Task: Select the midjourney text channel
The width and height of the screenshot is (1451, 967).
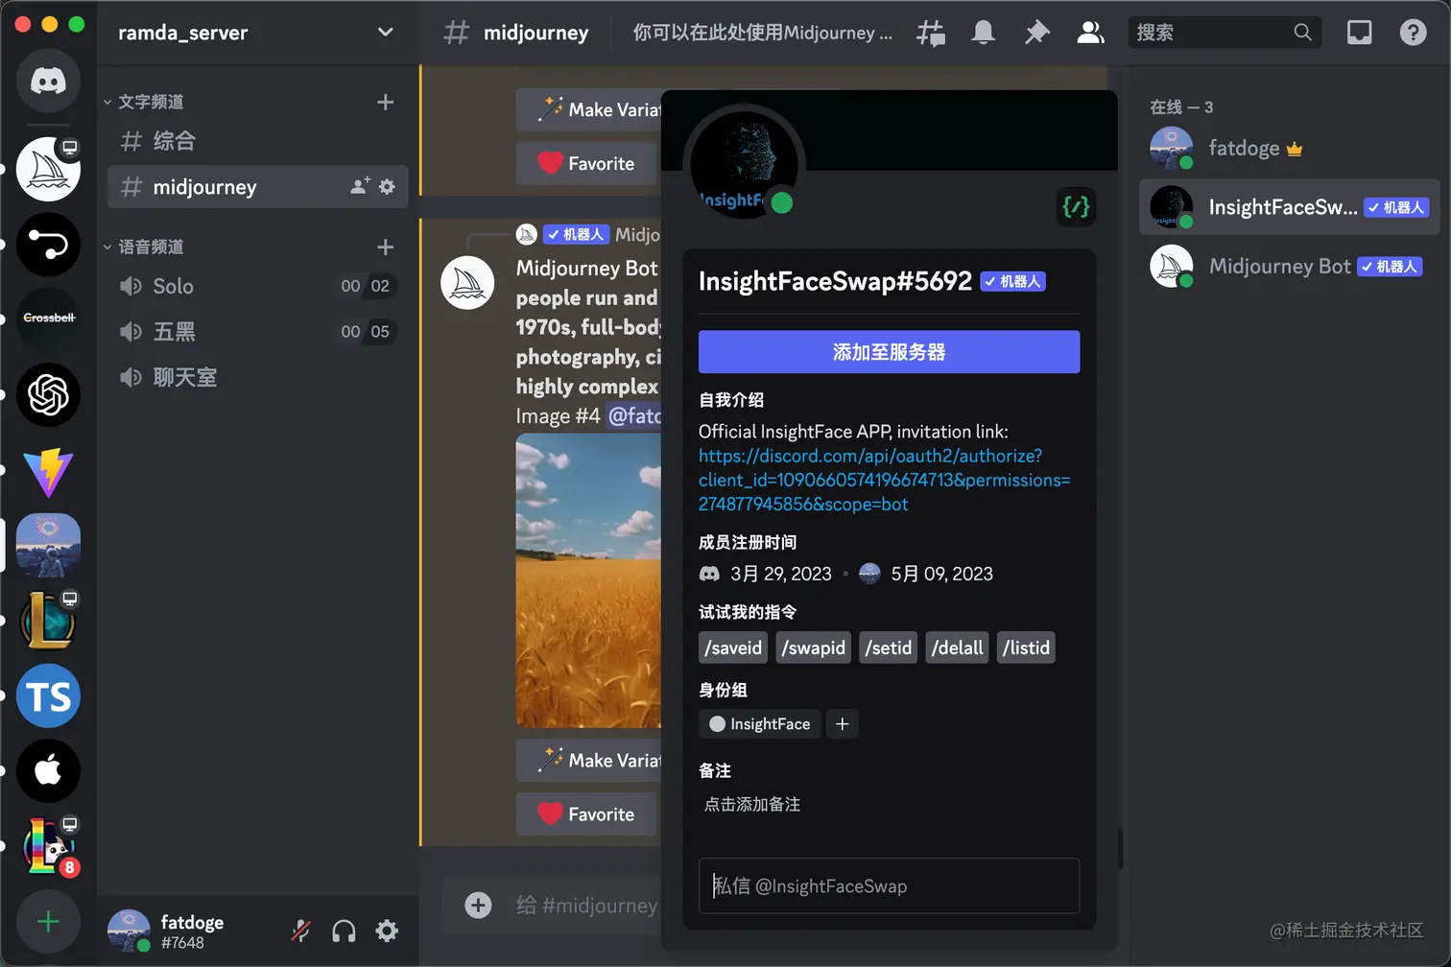Action: coord(257,186)
